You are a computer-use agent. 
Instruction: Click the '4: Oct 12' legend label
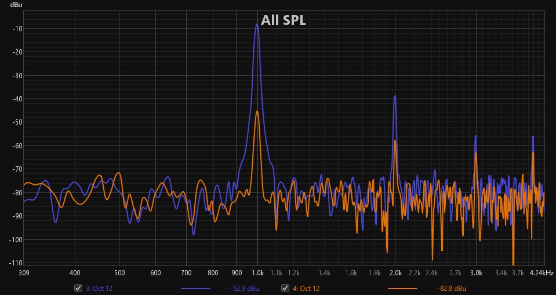coord(306,289)
